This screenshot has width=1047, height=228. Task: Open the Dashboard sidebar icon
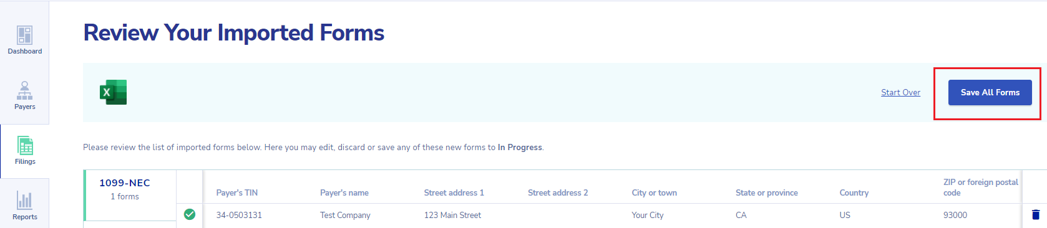pyautogui.click(x=24, y=35)
